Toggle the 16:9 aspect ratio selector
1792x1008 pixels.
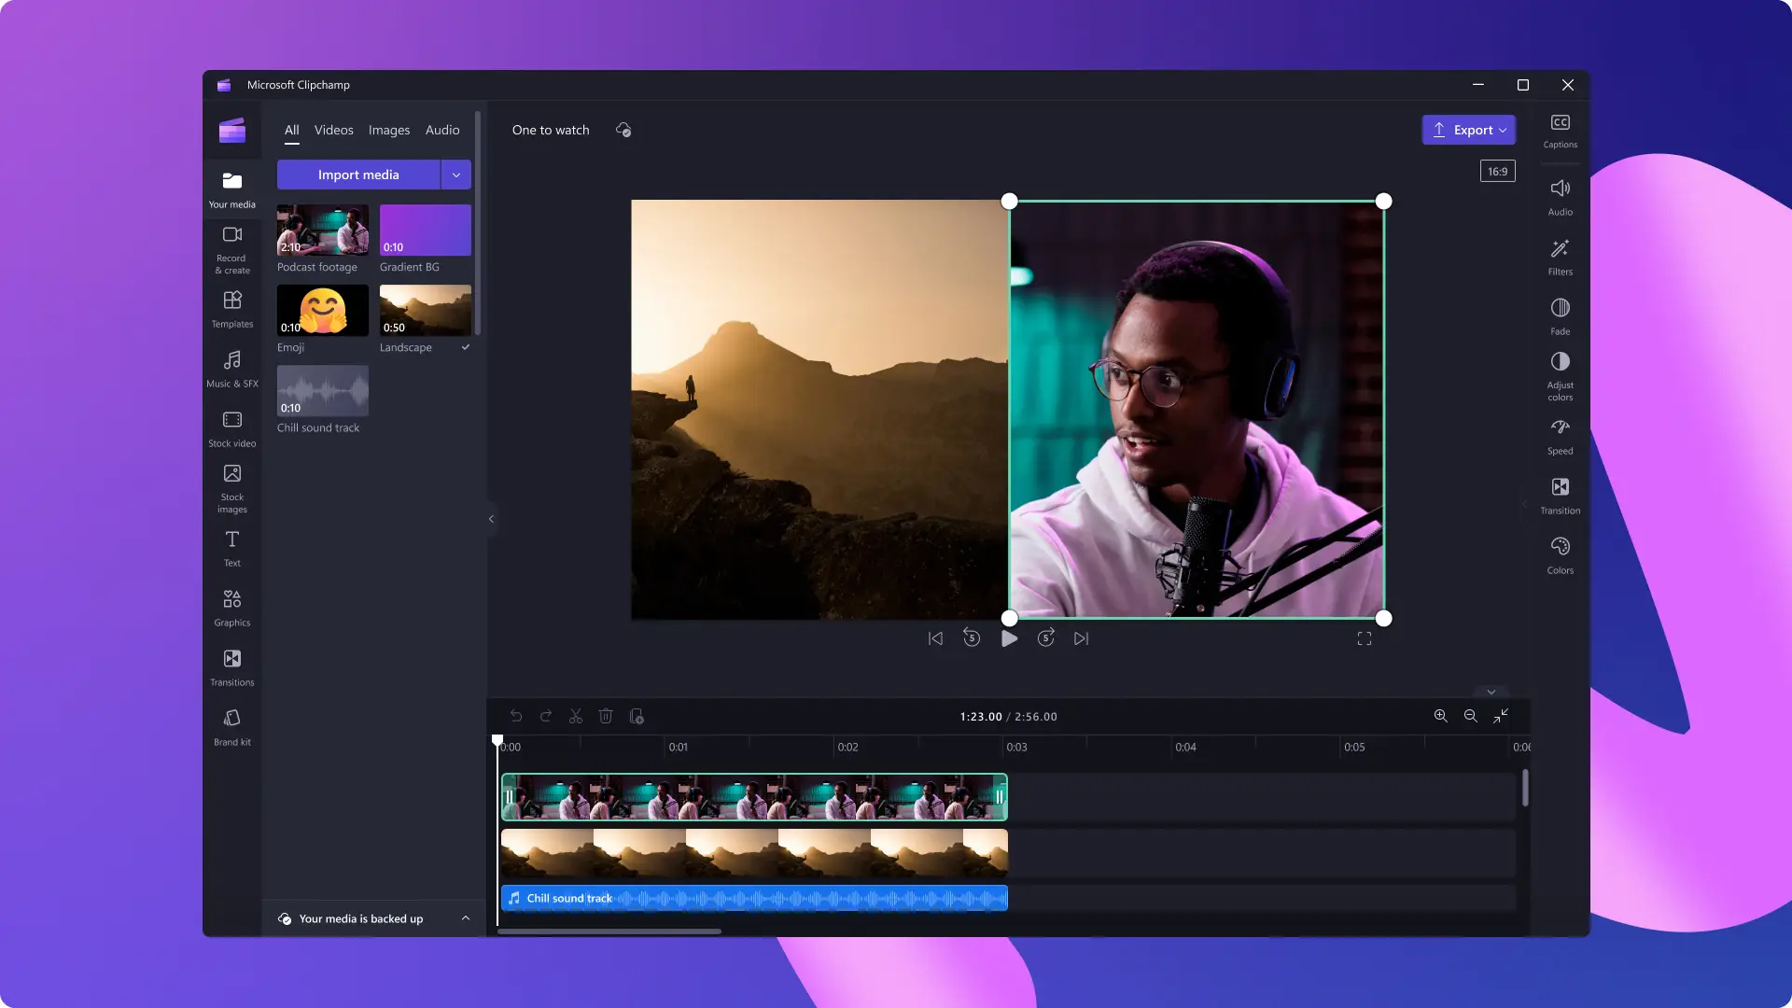tap(1498, 171)
